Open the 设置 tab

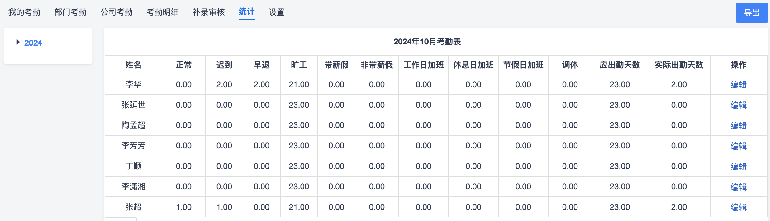pyautogui.click(x=277, y=12)
